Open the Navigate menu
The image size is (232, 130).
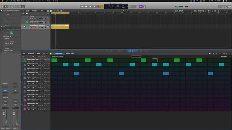click(29, 1)
